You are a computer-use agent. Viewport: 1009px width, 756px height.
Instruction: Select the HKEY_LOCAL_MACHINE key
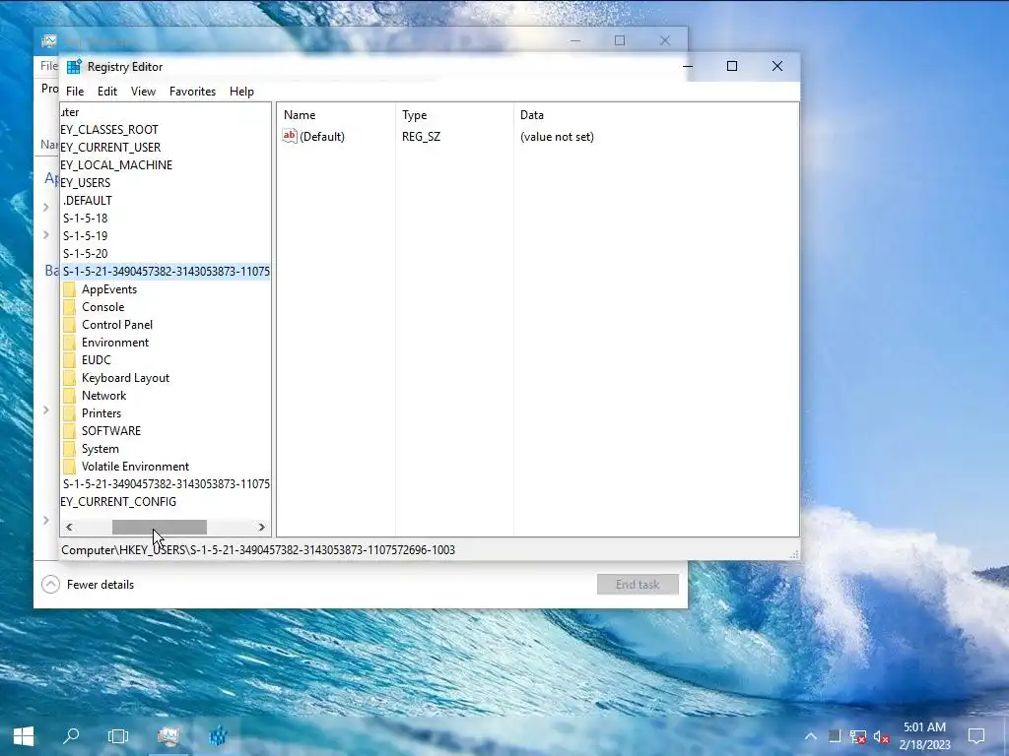pos(116,164)
